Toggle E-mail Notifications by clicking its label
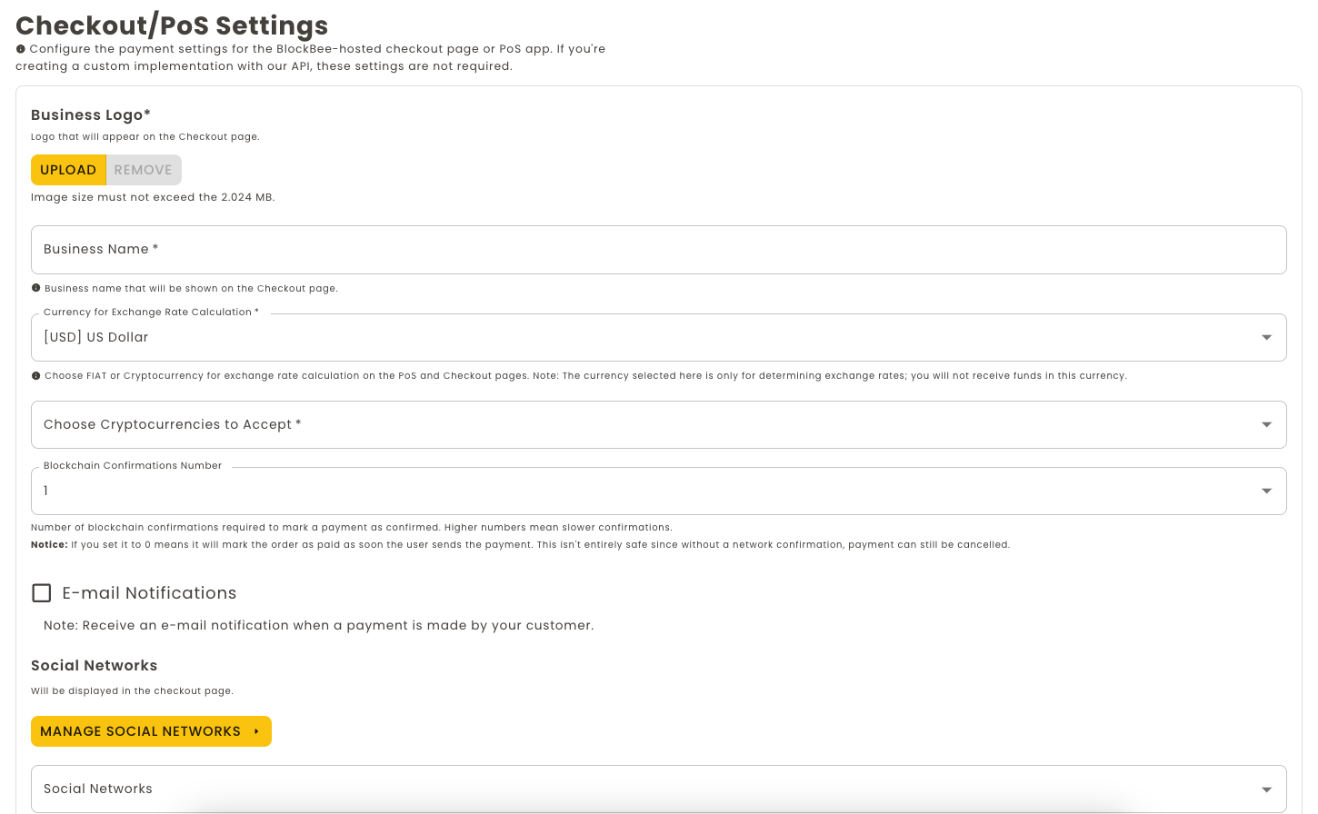 149,592
